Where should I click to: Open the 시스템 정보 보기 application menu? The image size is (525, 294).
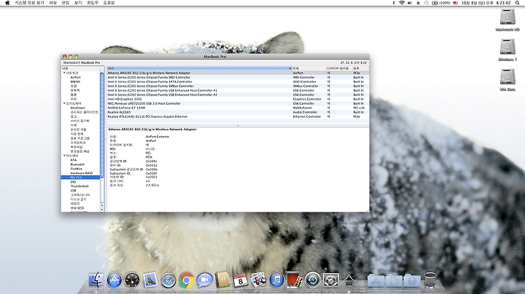coord(29,3)
